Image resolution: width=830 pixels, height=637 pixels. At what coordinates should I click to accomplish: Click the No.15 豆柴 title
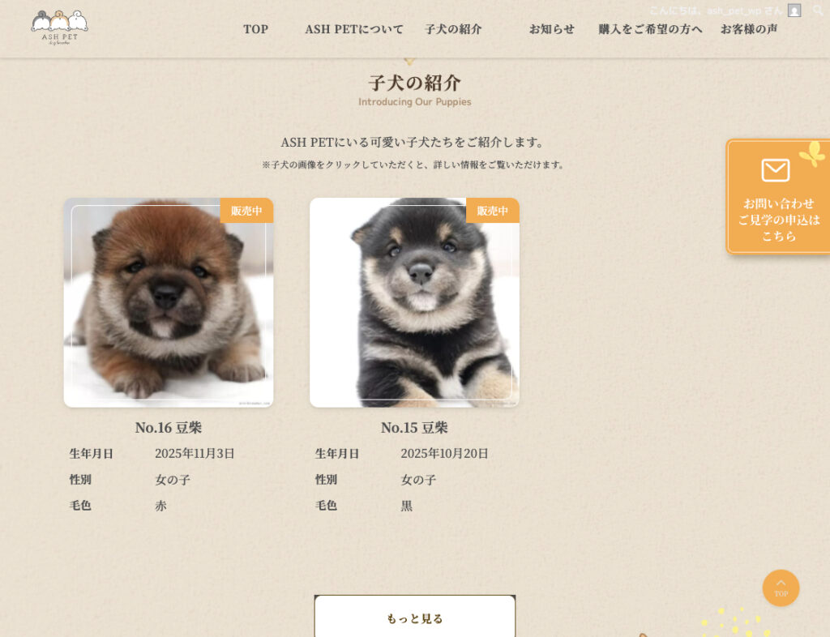[414, 427]
